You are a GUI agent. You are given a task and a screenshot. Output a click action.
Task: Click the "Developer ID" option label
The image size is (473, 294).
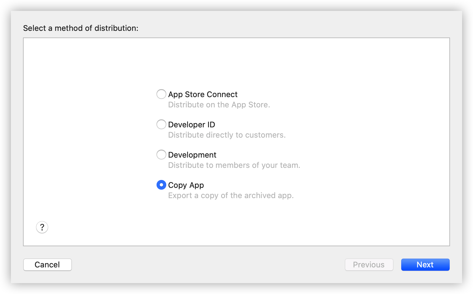pyautogui.click(x=191, y=125)
